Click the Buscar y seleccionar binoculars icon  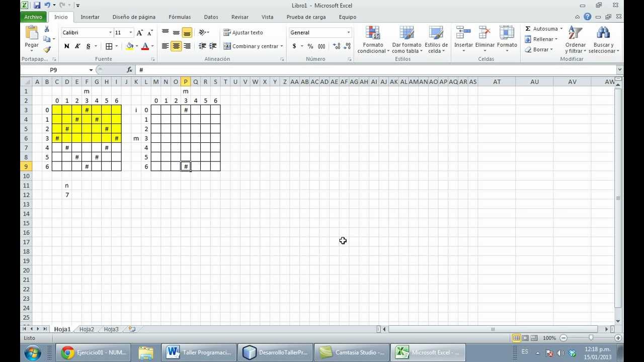[x=603, y=33]
